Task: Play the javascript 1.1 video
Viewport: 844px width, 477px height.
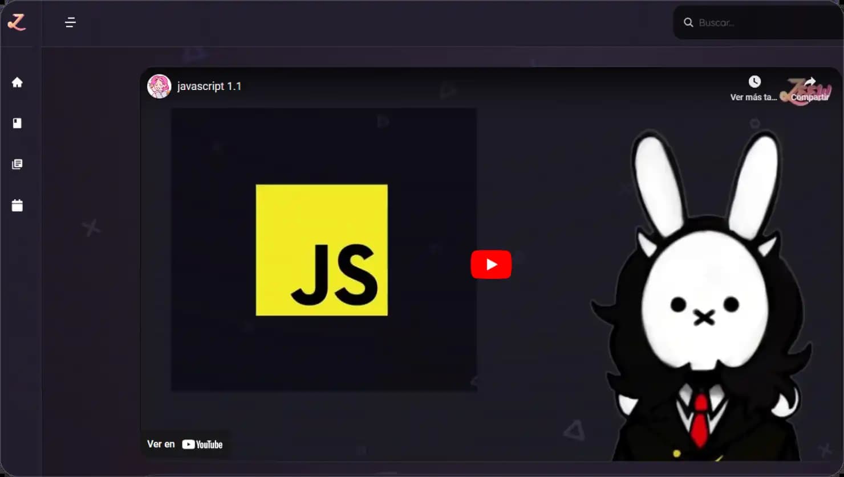Action: [491, 265]
